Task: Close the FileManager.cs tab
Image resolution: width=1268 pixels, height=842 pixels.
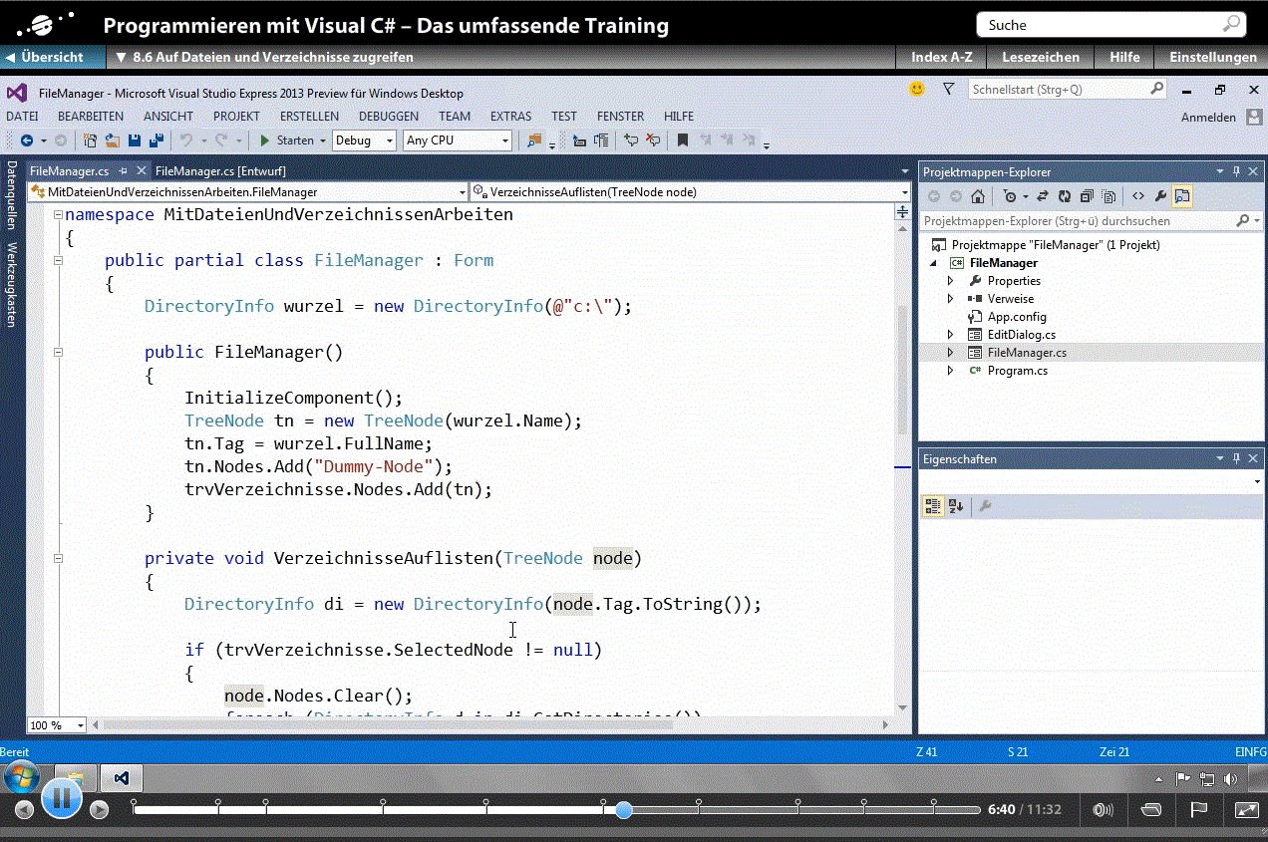Action: [x=143, y=171]
